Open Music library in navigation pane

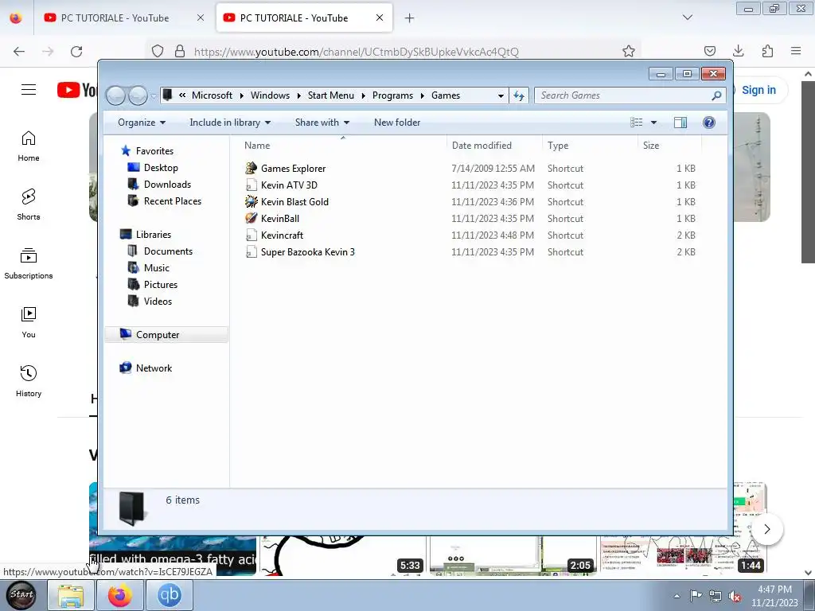pyautogui.click(x=156, y=267)
